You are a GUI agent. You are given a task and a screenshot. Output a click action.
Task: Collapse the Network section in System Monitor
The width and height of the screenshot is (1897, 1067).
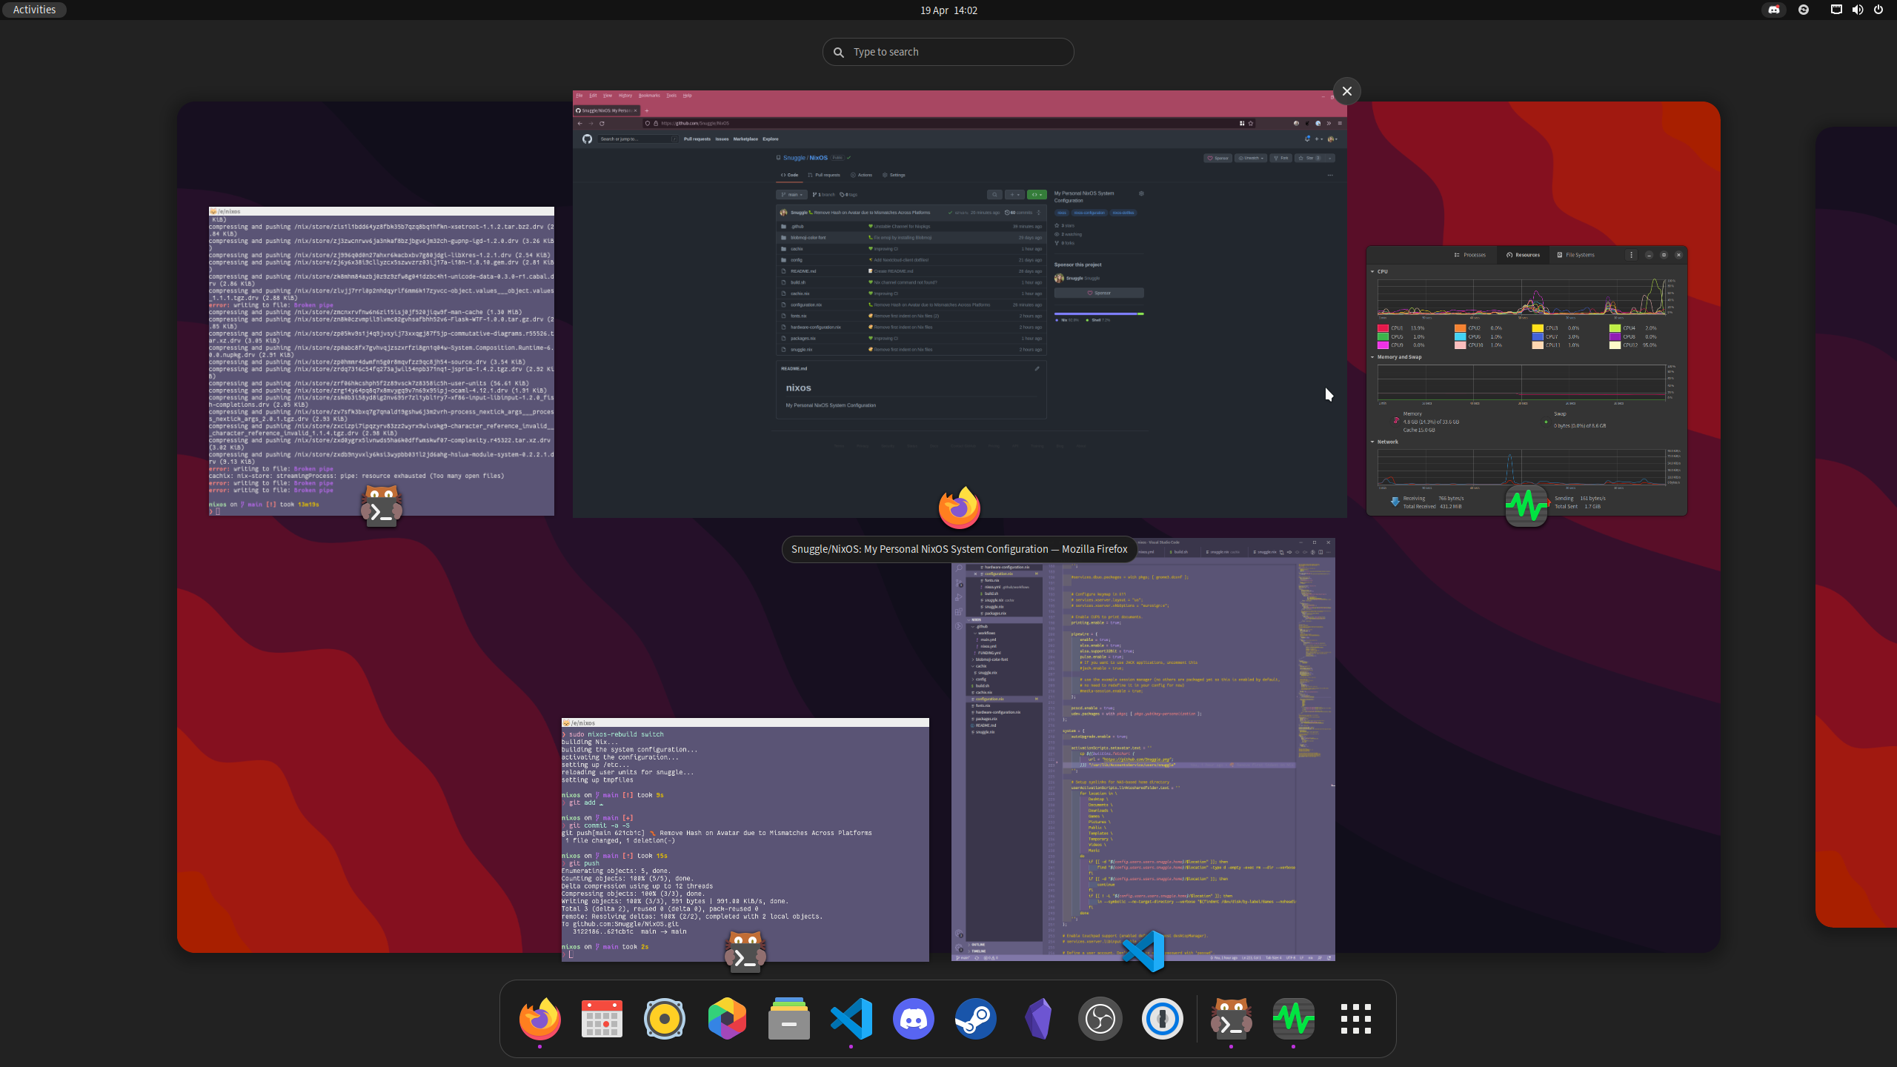tap(1372, 442)
